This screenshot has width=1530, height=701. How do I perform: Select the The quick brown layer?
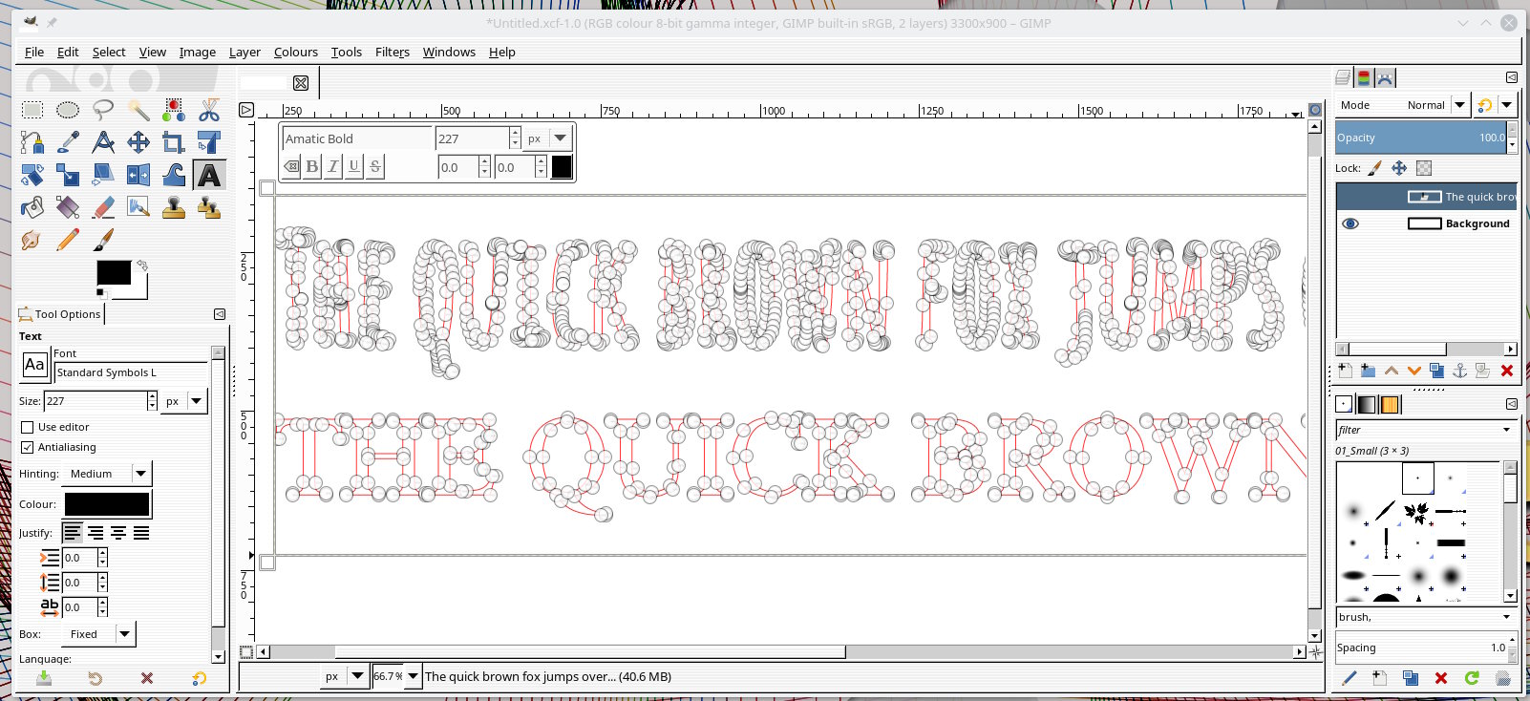[x=1426, y=197]
